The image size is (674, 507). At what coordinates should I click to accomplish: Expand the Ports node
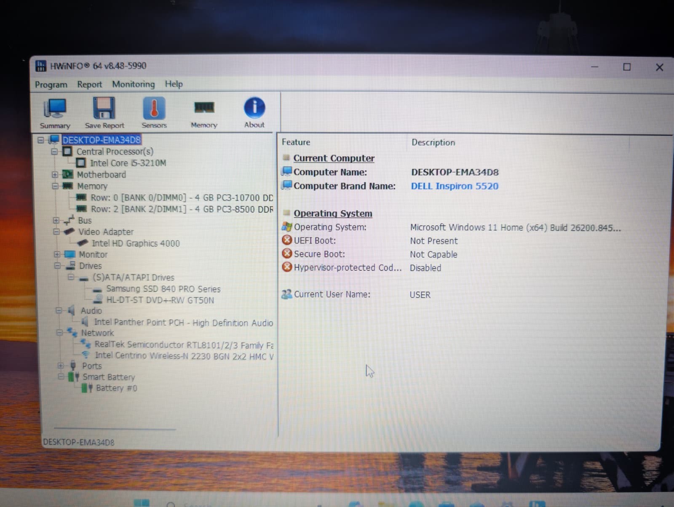tap(61, 366)
